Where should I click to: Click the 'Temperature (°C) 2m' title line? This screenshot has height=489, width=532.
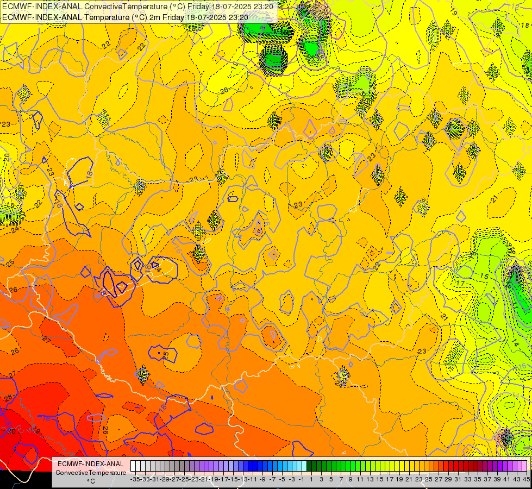(125, 17)
